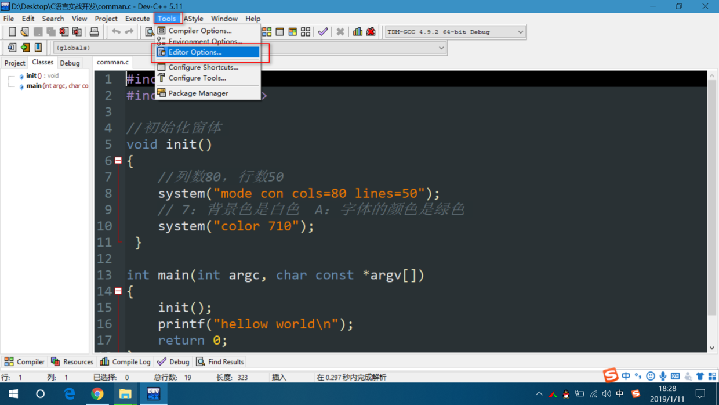The height and width of the screenshot is (405, 719).
Task: Collapse the init function fold marker at line 6
Action: point(118,161)
